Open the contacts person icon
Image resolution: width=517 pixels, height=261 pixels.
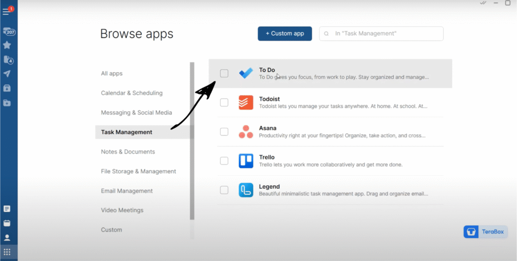point(7,238)
